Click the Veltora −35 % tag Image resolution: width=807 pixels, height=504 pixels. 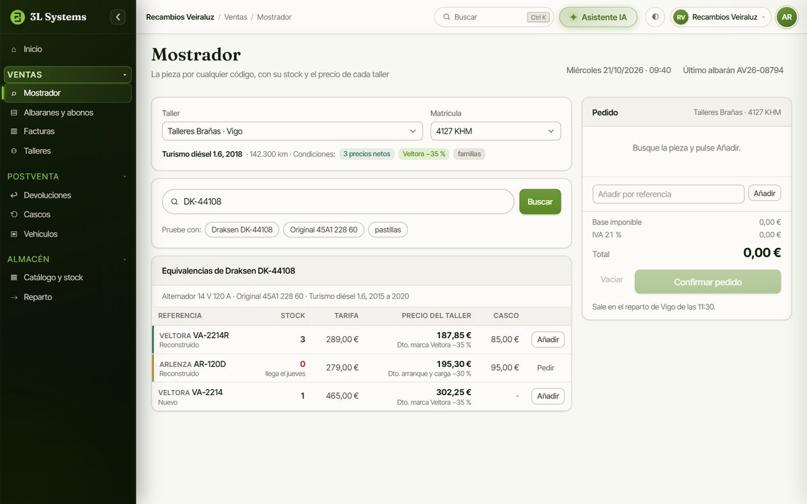tap(424, 154)
